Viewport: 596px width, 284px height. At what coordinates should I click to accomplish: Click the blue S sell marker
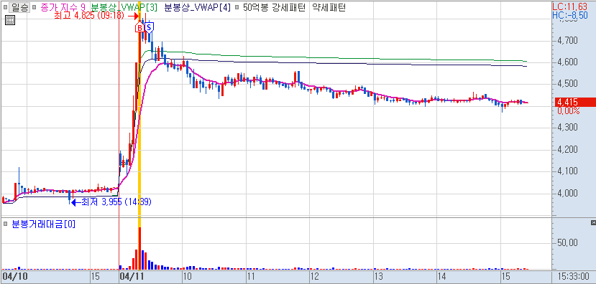(149, 28)
